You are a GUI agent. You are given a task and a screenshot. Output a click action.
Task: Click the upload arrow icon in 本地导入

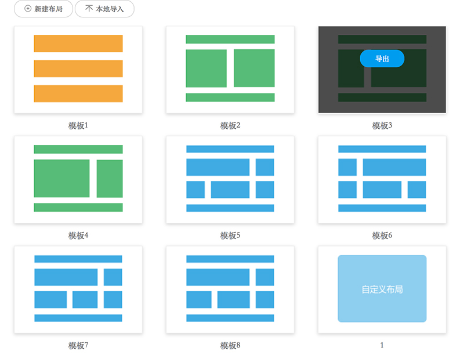click(89, 9)
